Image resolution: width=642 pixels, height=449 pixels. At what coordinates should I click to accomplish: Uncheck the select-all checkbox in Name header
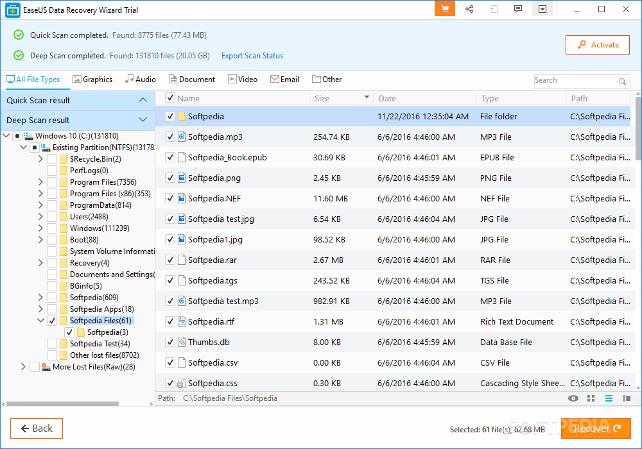[x=169, y=97]
